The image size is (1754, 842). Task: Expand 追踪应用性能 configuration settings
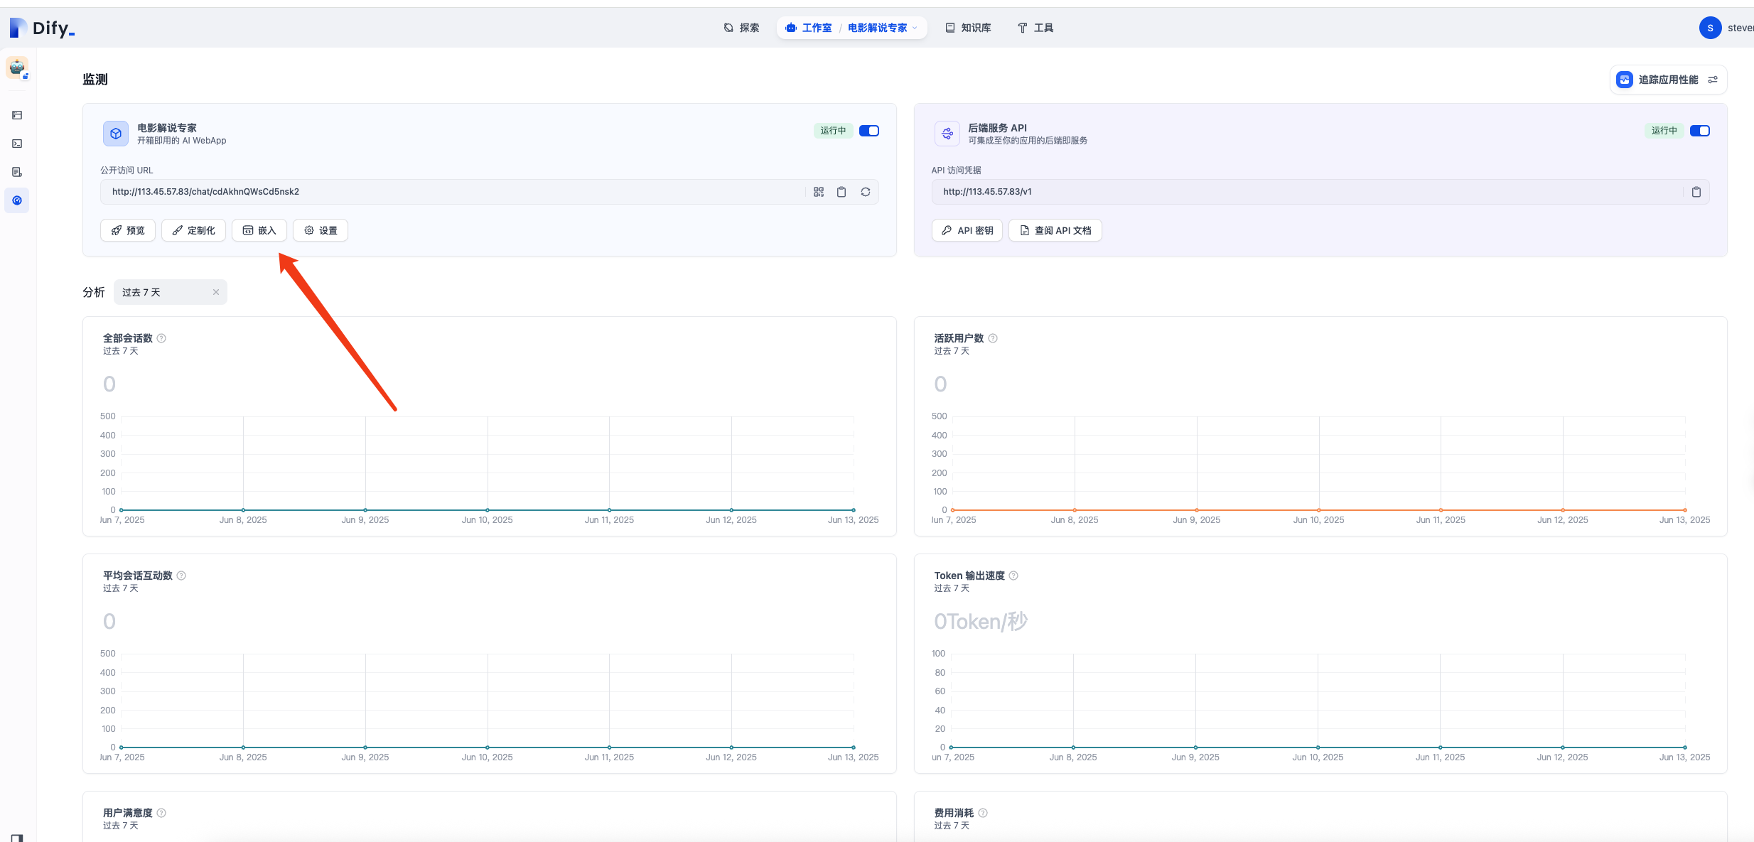(x=1713, y=80)
